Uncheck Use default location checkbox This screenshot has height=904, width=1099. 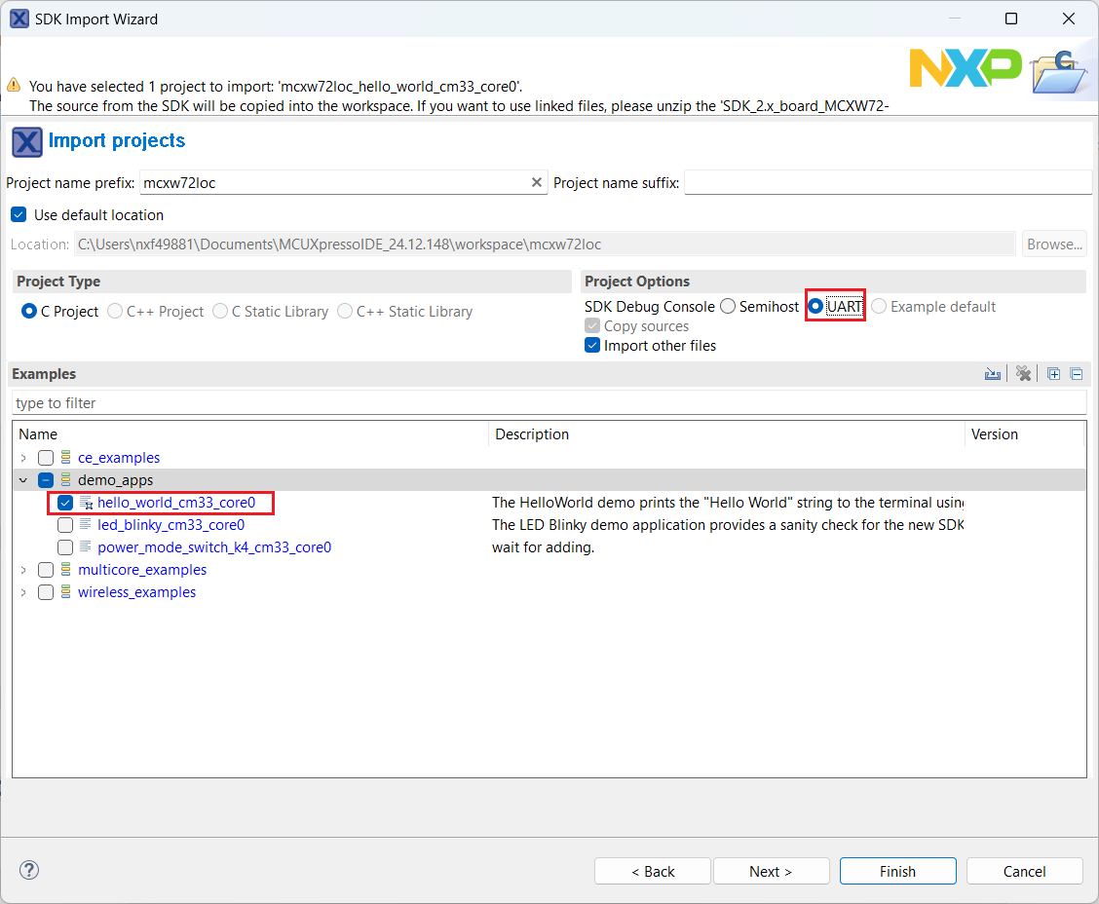[x=19, y=214]
